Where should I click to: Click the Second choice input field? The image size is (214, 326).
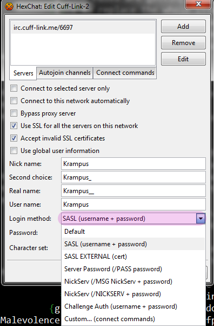[133, 177]
